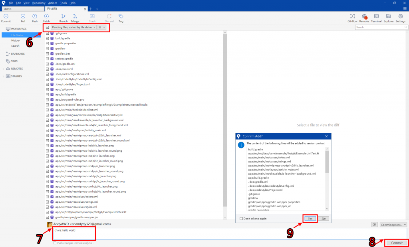Click Yes in Confirm Add dialog

tap(310, 219)
